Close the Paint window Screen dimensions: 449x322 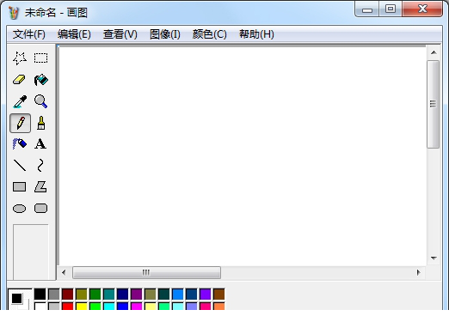point(422,9)
